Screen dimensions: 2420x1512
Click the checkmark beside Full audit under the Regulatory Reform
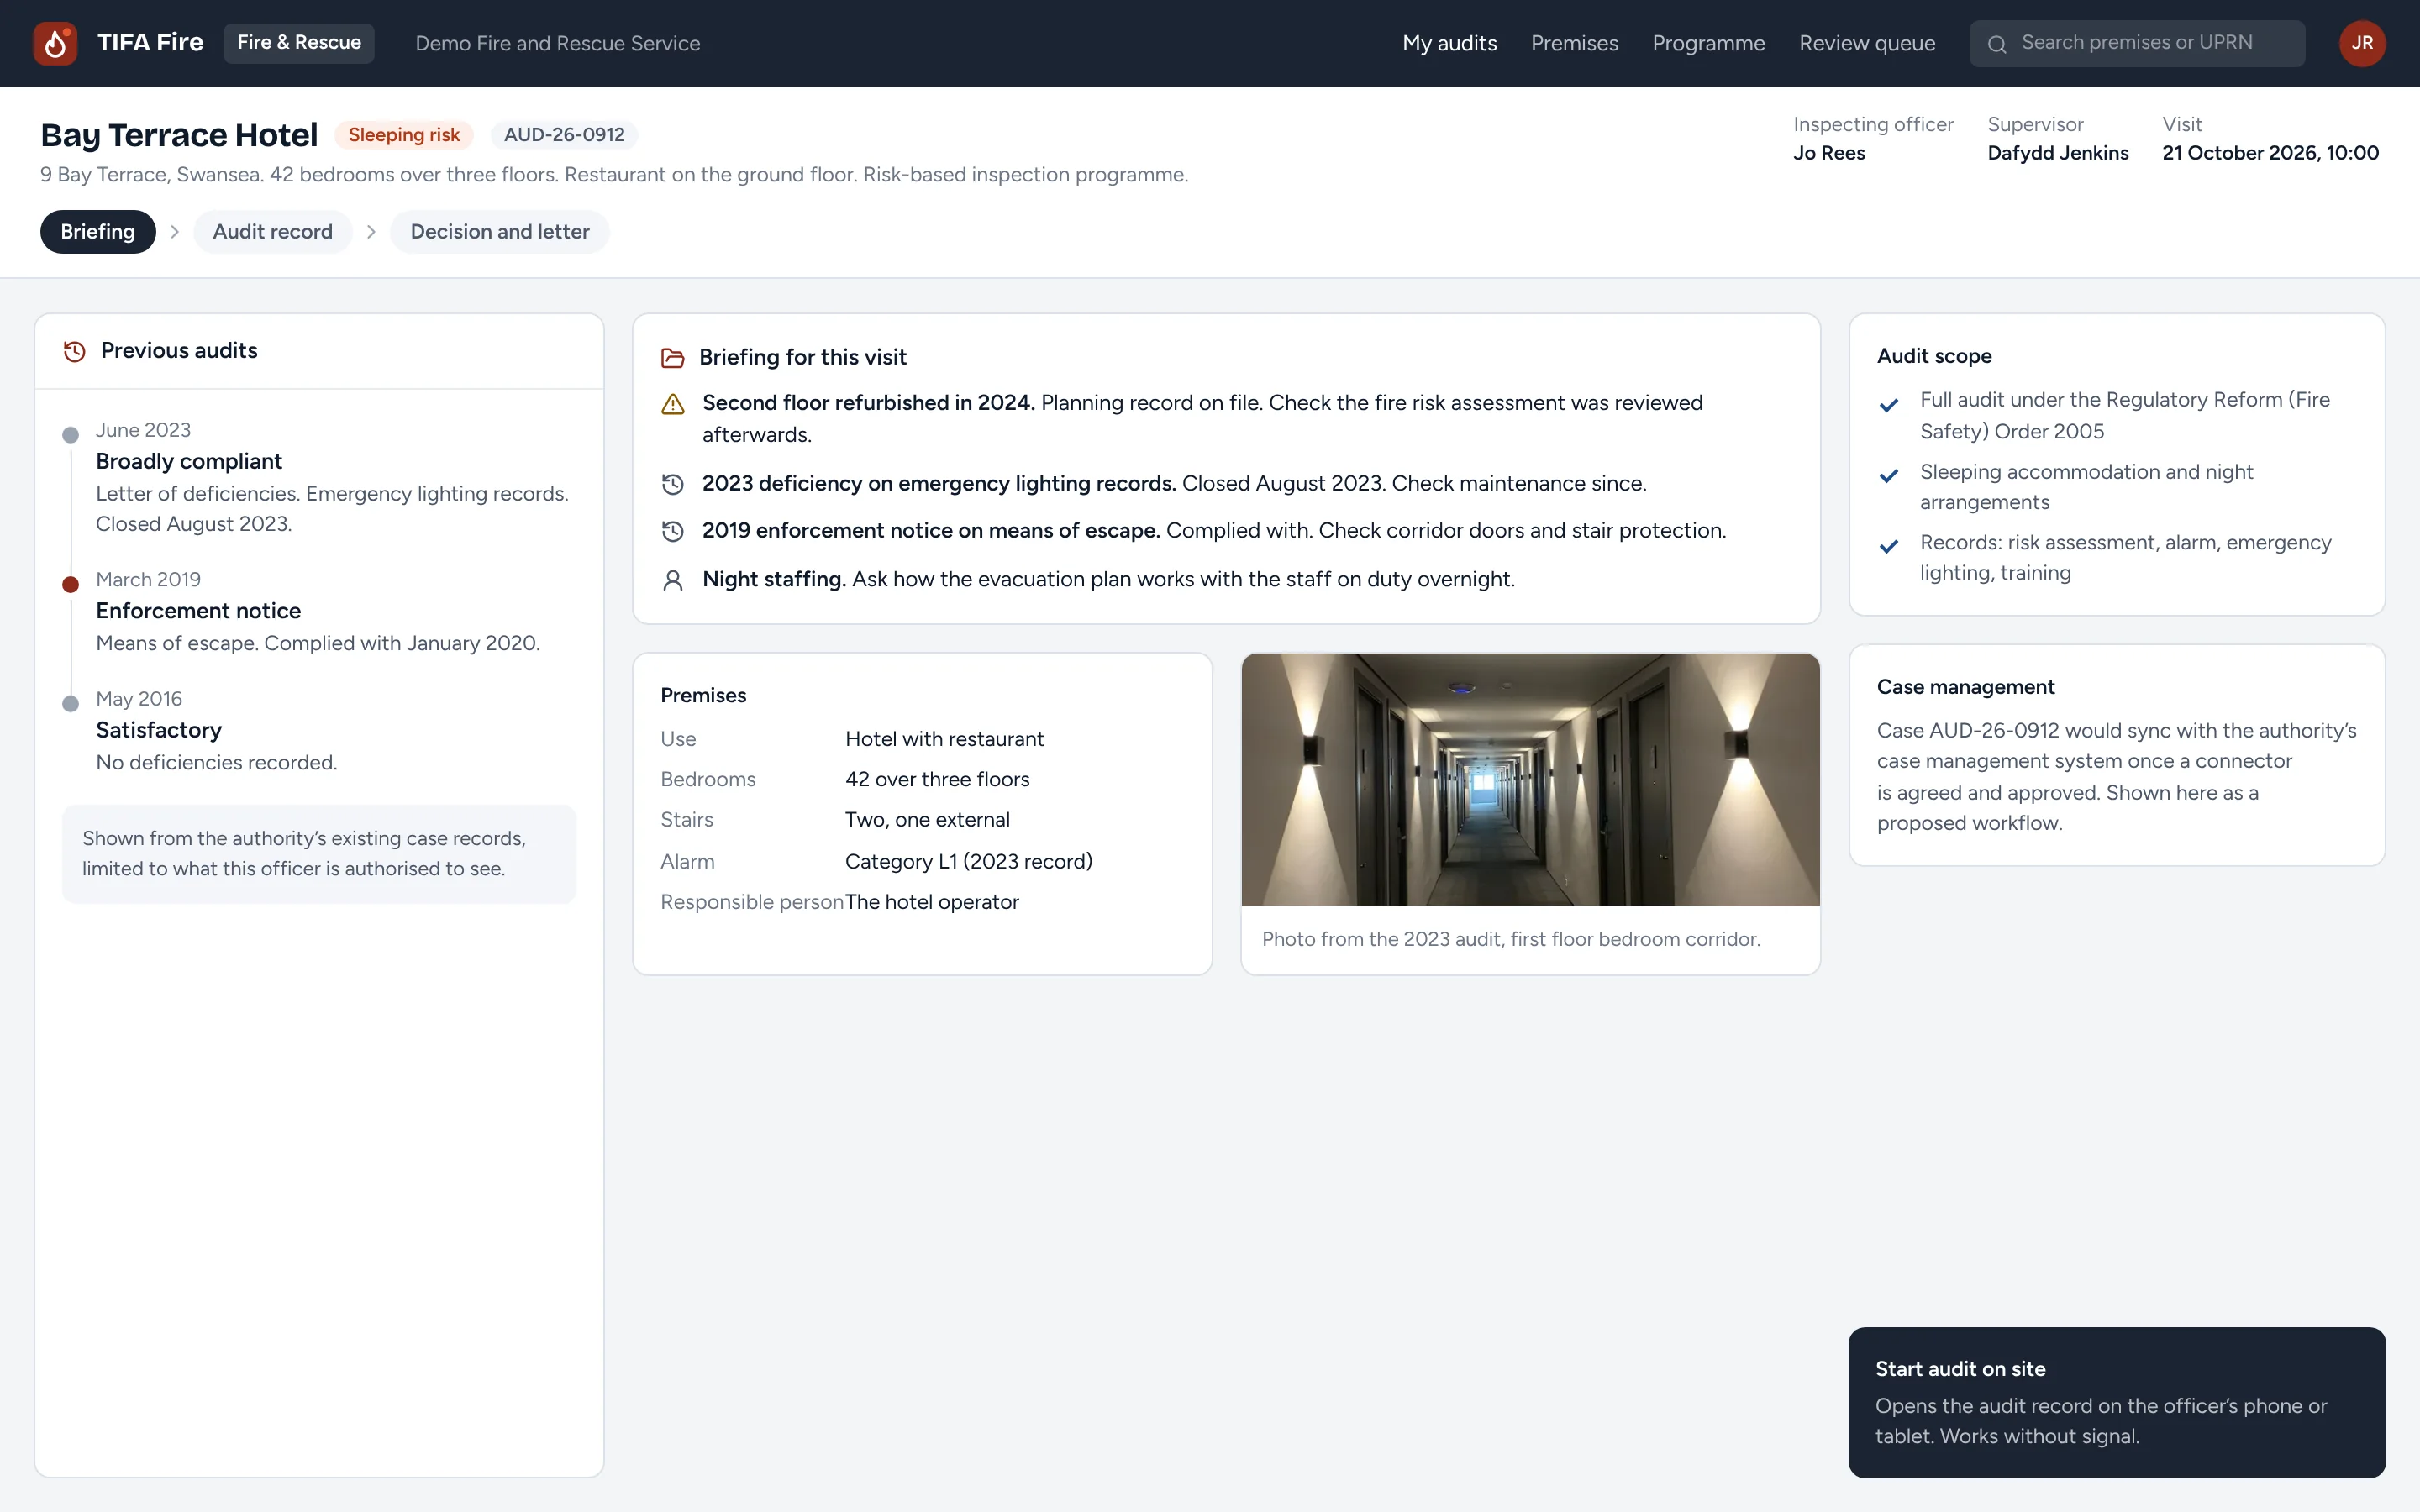click(1889, 405)
